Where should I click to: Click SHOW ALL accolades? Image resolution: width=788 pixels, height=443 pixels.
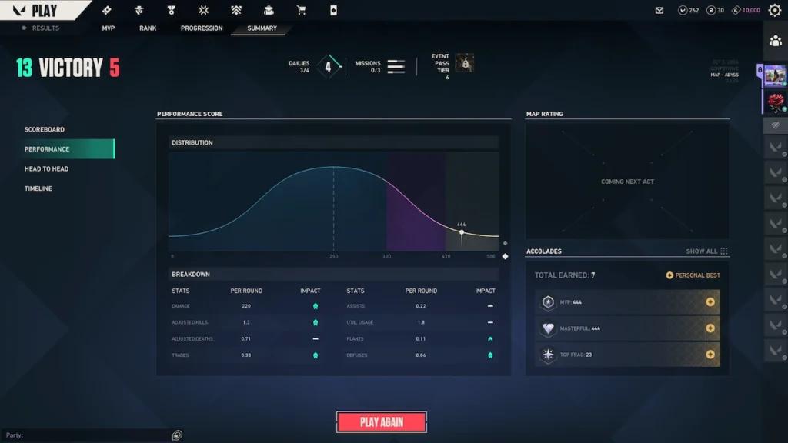[x=706, y=251]
